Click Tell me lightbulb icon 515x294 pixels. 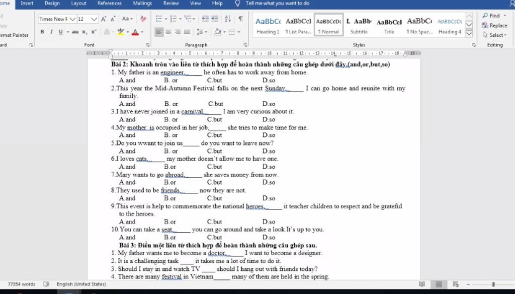click(x=237, y=4)
